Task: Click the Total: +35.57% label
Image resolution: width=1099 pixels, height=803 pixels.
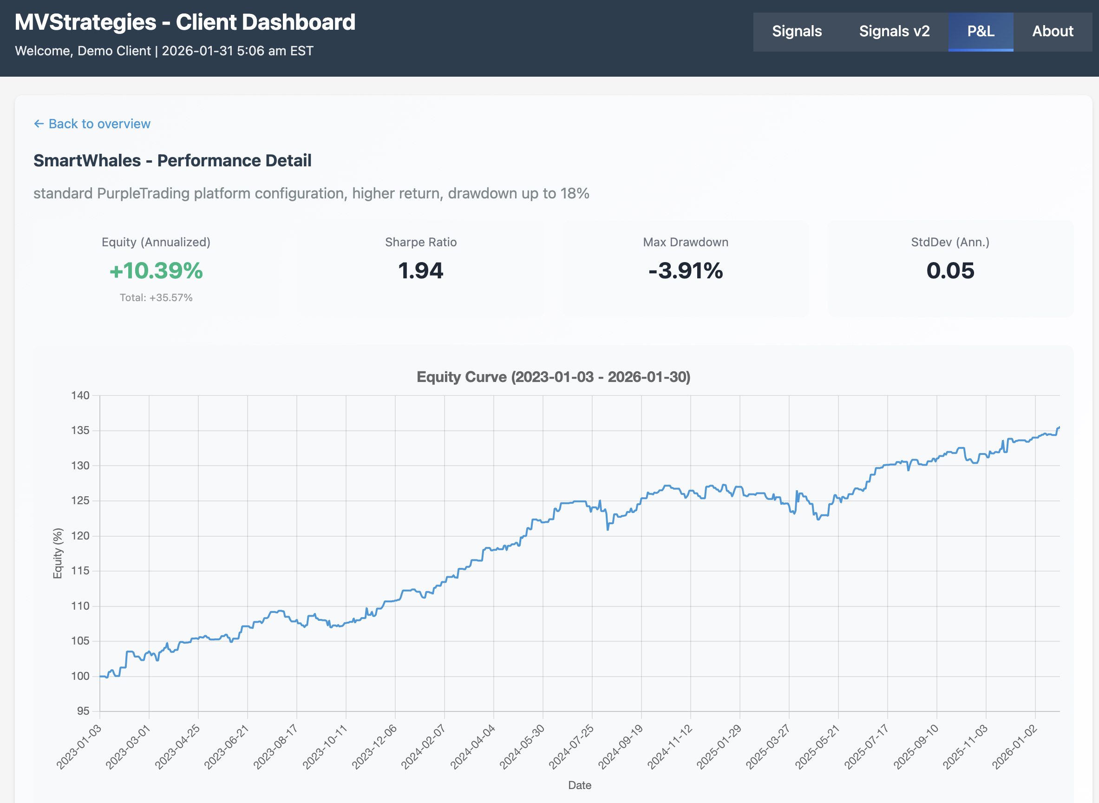Action: [156, 297]
